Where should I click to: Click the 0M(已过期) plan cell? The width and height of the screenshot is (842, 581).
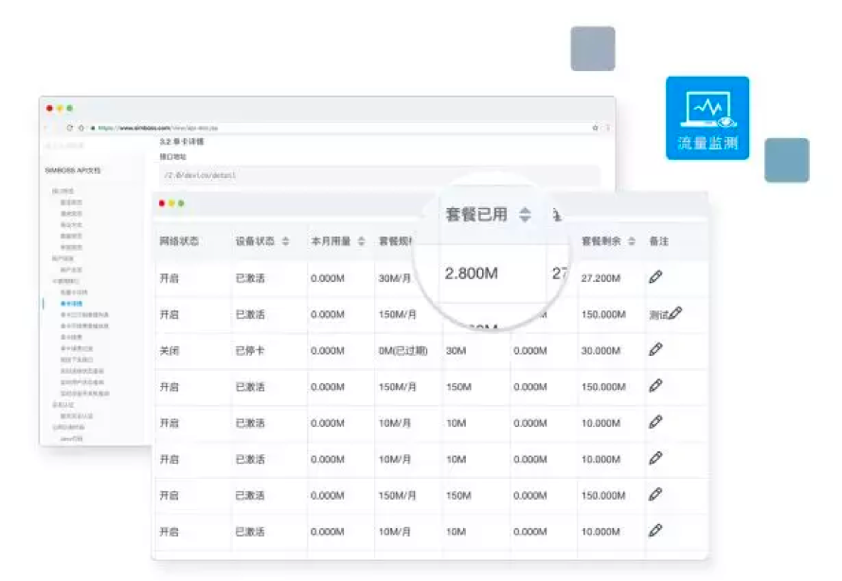[x=403, y=351]
